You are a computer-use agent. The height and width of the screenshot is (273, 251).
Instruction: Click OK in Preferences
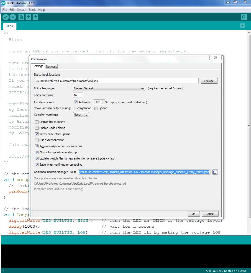click(x=193, y=214)
